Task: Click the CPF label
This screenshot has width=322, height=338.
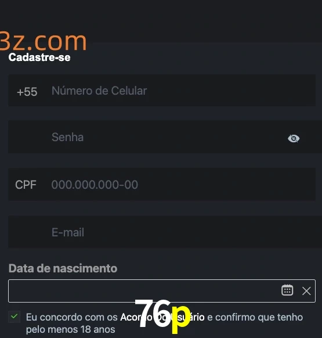Action: 26,185
